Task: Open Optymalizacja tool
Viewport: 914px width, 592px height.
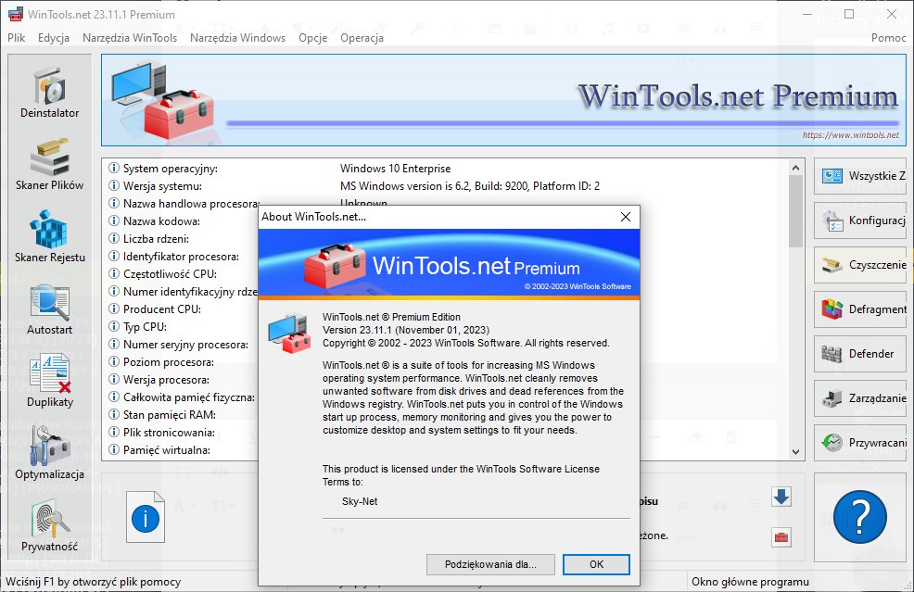Action: 49,453
